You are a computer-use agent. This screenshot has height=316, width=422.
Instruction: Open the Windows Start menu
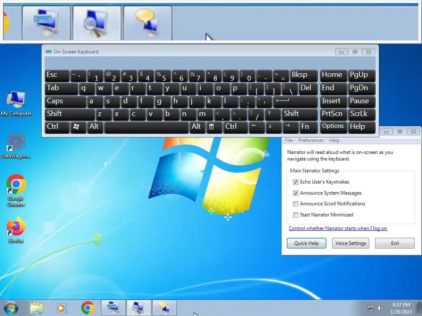[x=11, y=308]
